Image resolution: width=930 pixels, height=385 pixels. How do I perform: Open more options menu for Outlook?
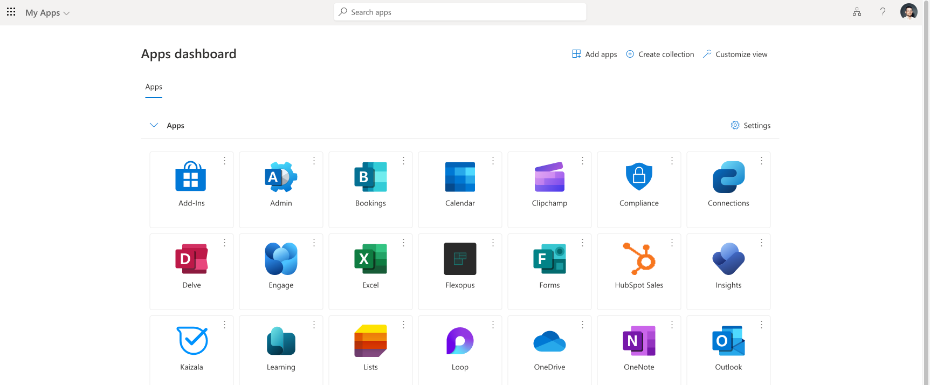click(761, 325)
